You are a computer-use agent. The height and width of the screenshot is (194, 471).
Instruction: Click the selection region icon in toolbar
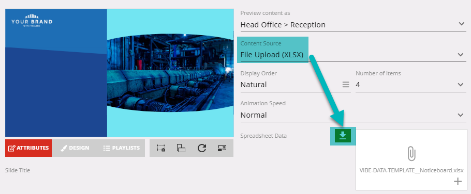(161, 148)
